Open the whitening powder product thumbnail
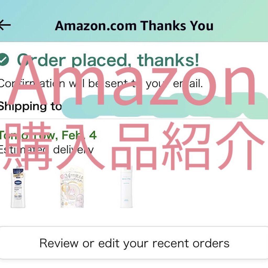This screenshot has height=268, width=268. tap(72, 187)
